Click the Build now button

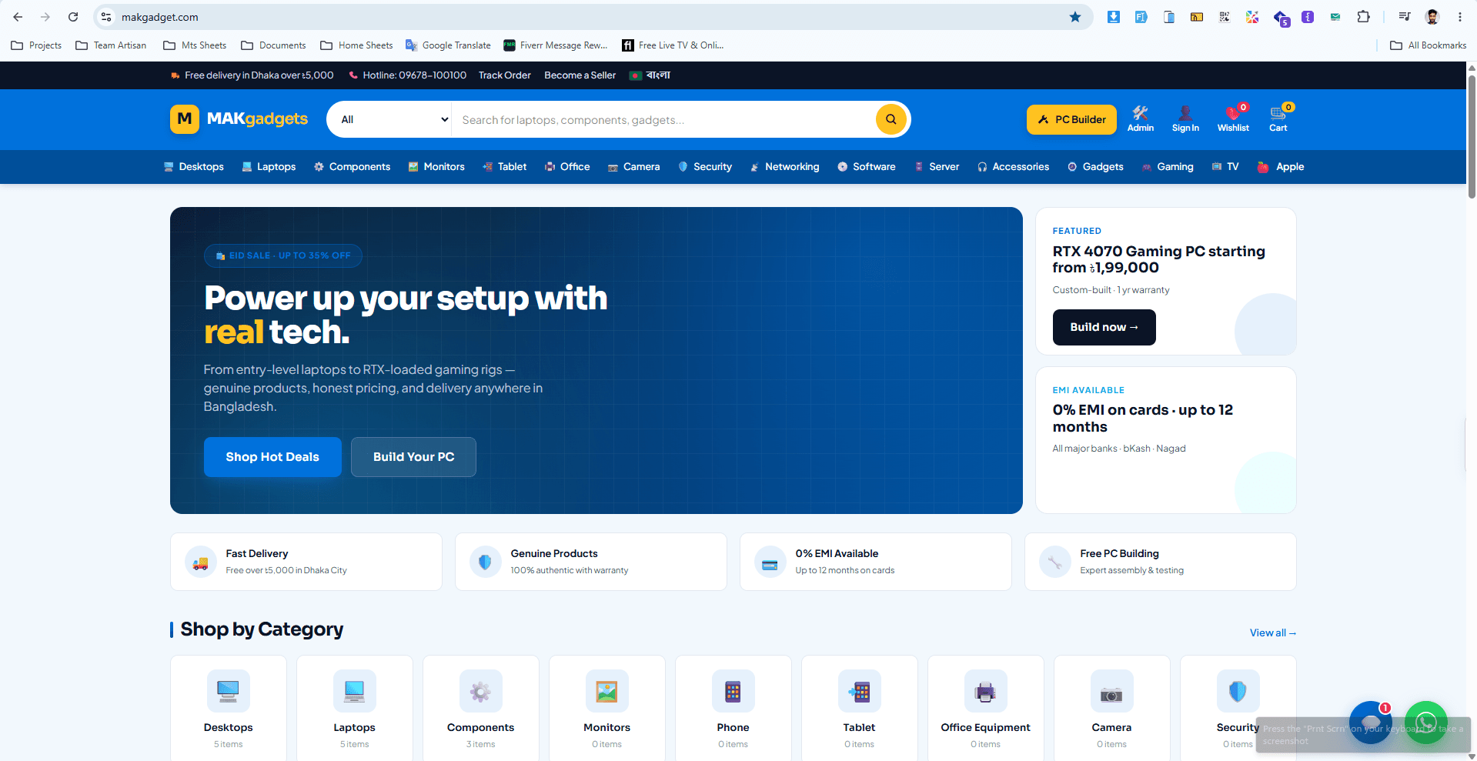1104,327
